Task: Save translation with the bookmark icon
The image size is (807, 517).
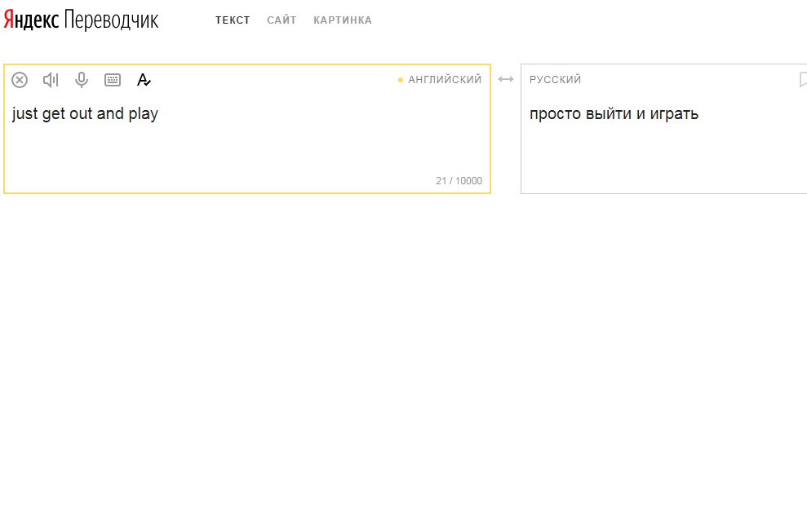Action: click(x=802, y=80)
